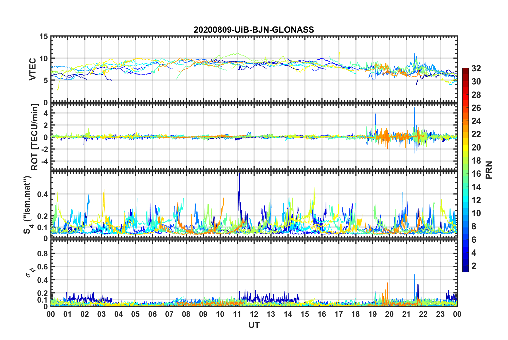The image size is (508, 340).
Task: Click x-axis tick label 18
Action: point(355,314)
